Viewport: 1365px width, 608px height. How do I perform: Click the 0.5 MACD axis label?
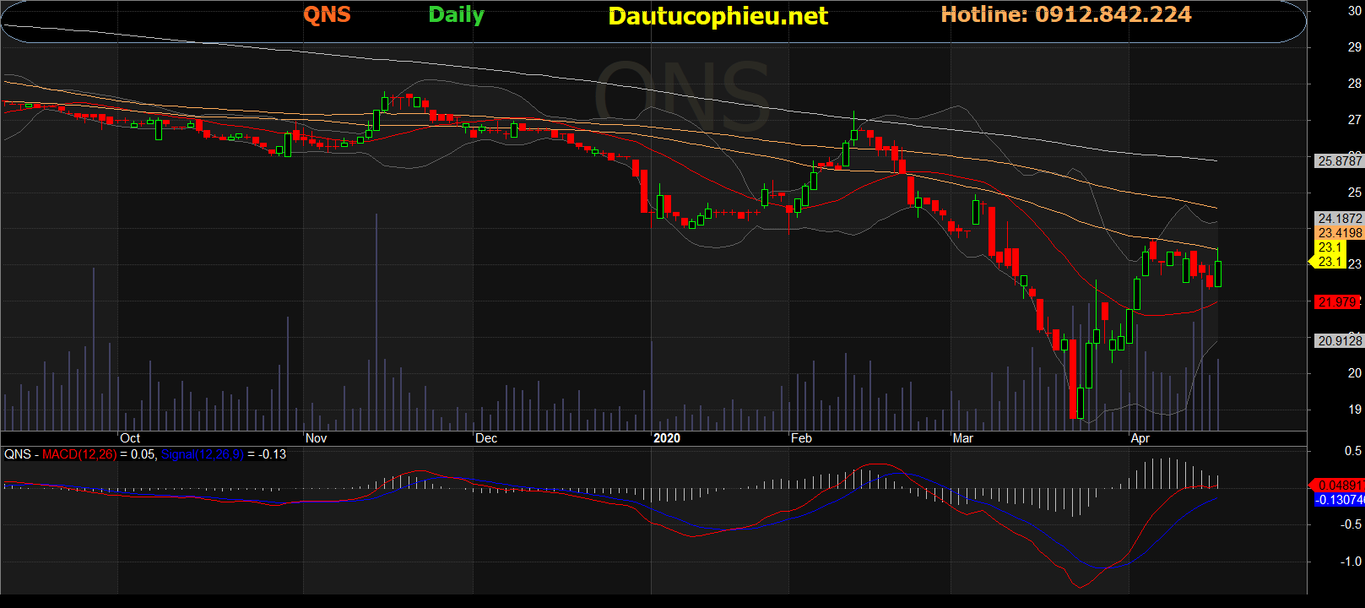1354,451
